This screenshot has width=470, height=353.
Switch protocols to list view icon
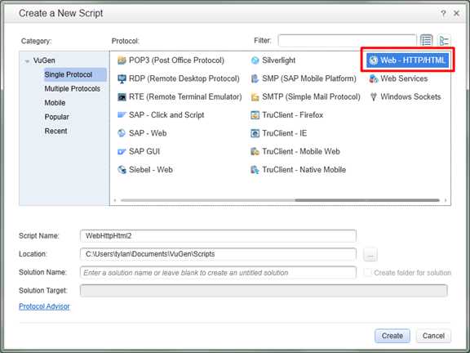426,41
